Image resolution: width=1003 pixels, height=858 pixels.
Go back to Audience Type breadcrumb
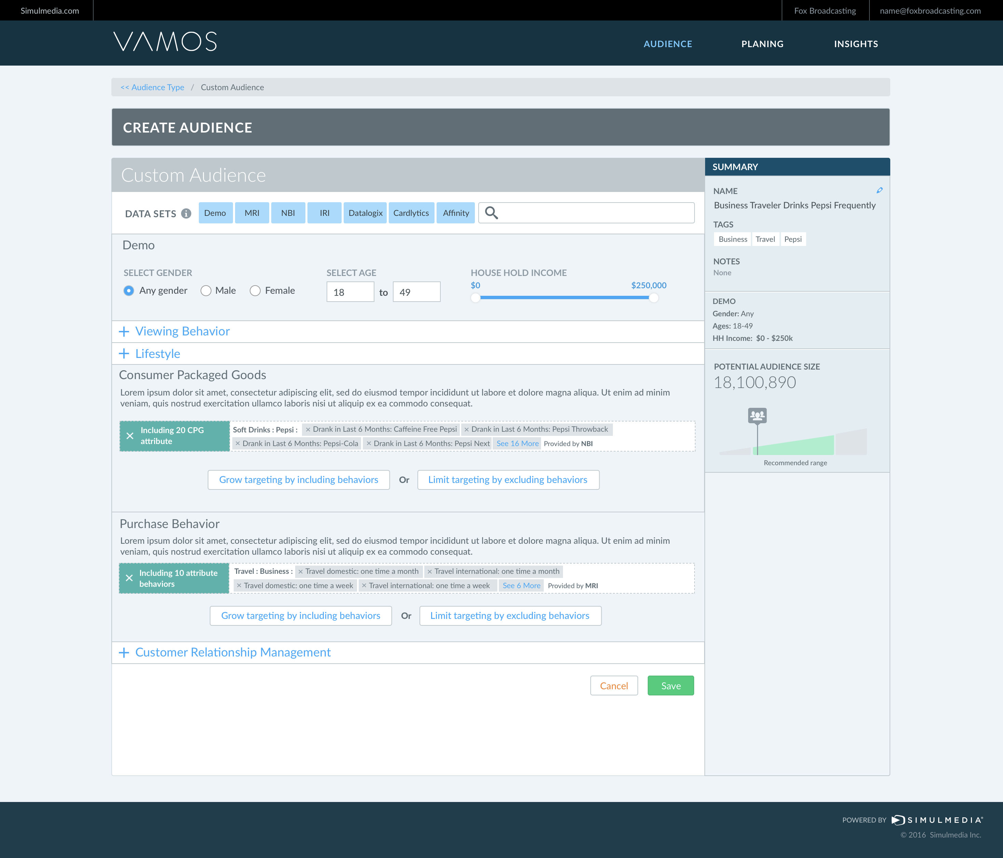(x=152, y=87)
